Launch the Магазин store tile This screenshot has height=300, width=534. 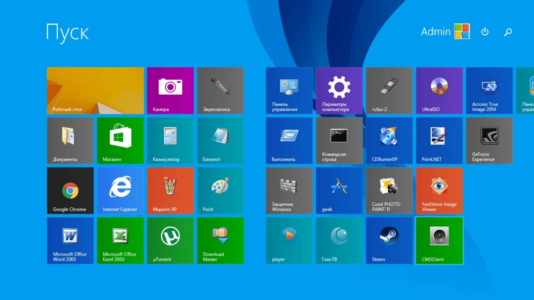click(x=121, y=141)
